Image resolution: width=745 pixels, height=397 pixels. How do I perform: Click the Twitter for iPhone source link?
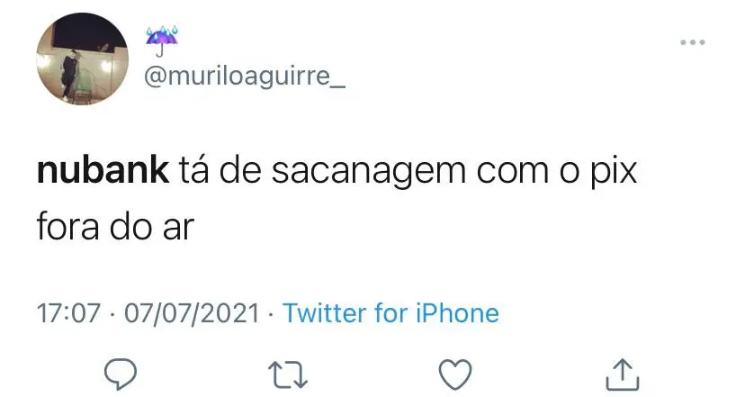point(390,313)
